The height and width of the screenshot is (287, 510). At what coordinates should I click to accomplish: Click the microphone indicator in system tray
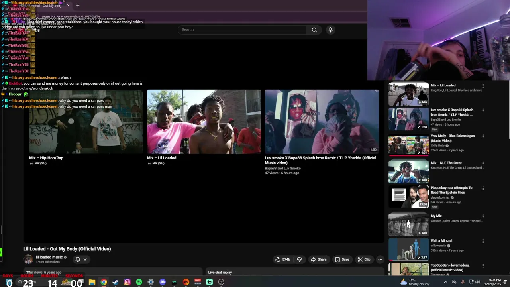[x=463, y=282]
